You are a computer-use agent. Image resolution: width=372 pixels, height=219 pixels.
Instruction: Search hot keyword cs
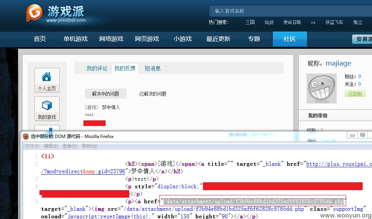pyautogui.click(x=313, y=22)
